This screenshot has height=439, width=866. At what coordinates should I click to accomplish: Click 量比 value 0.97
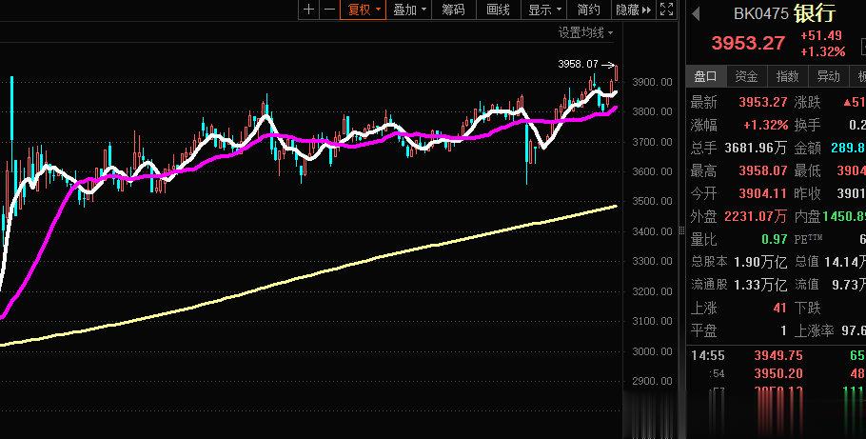(775, 239)
